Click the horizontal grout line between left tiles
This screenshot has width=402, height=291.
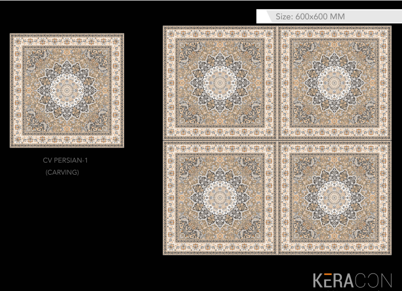(220, 140)
